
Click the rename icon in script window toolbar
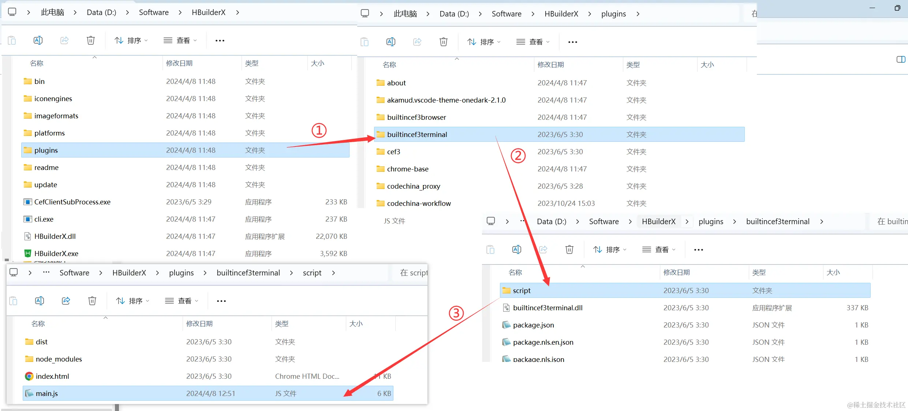click(40, 301)
